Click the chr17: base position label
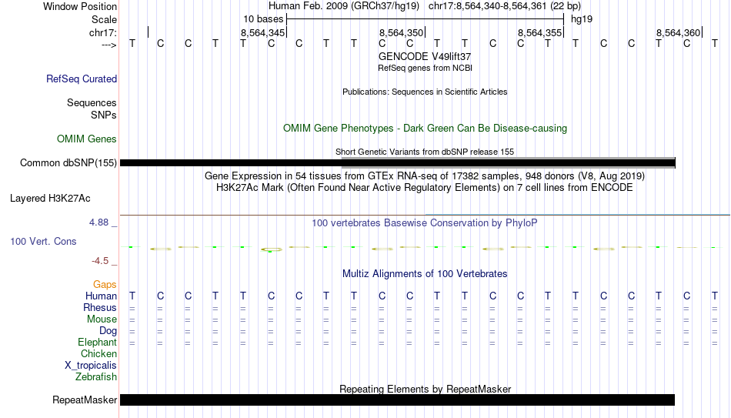731x418 pixels. tap(103, 32)
